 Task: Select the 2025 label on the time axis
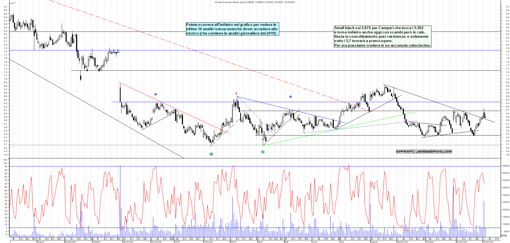pos(178,242)
